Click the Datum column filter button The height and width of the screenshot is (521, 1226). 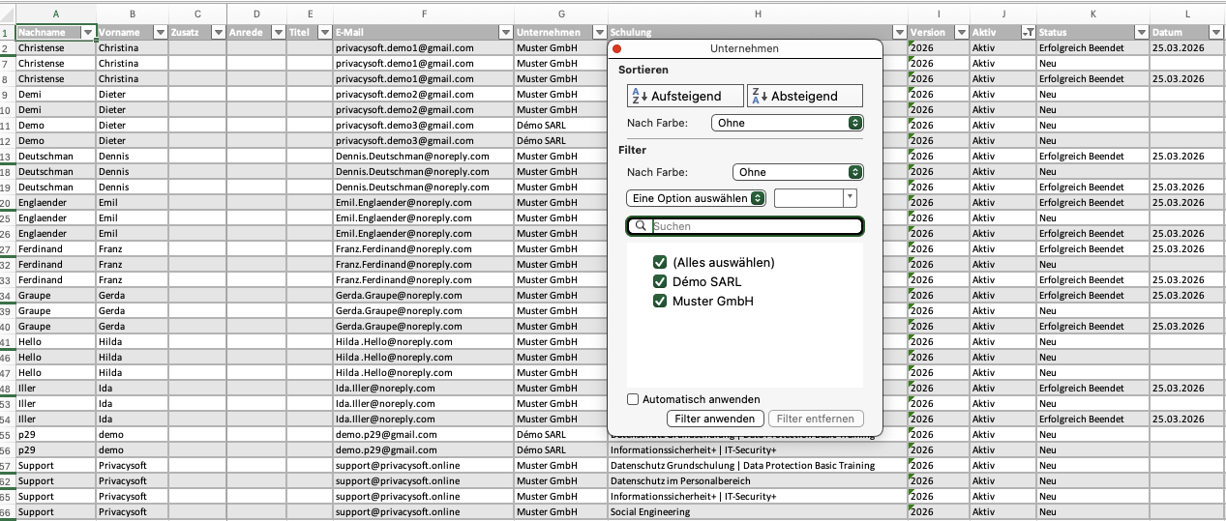1217,33
